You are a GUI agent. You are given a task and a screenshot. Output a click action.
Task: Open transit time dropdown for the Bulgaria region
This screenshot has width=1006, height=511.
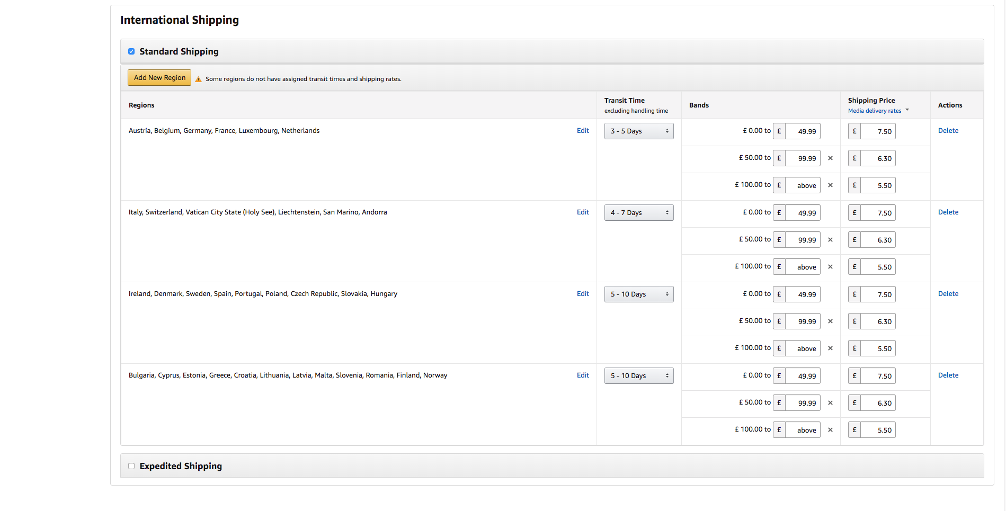click(639, 376)
